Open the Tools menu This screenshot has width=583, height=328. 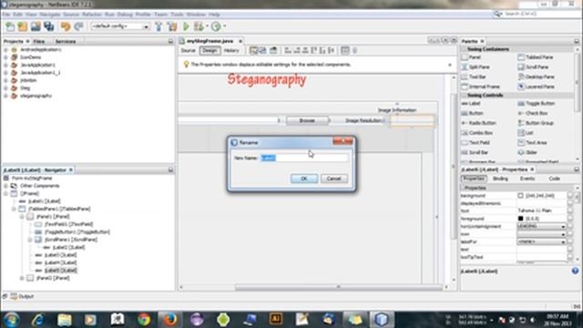pos(177,15)
